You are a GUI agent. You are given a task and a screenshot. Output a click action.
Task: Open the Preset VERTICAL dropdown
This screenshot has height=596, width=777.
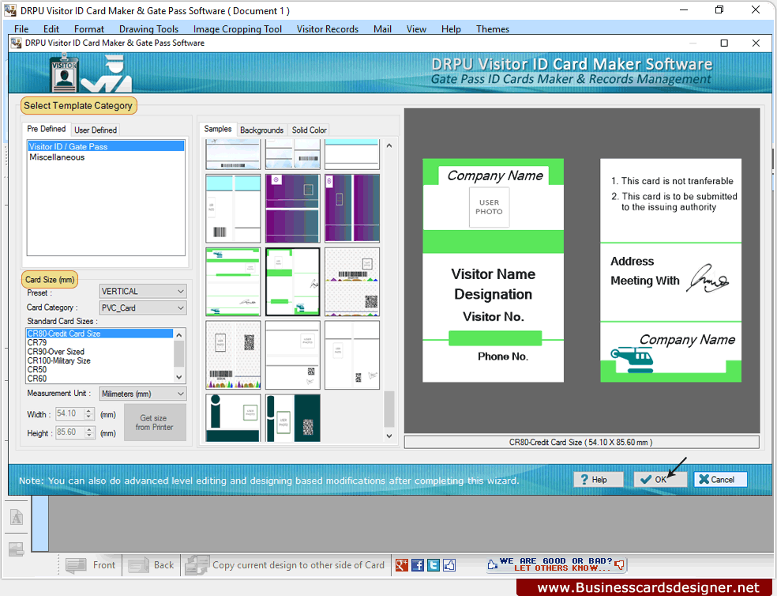[143, 292]
